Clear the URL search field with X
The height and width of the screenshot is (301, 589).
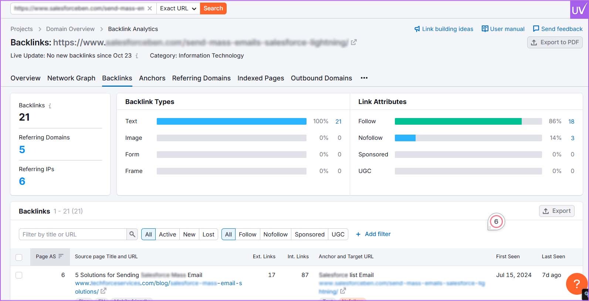tap(150, 8)
